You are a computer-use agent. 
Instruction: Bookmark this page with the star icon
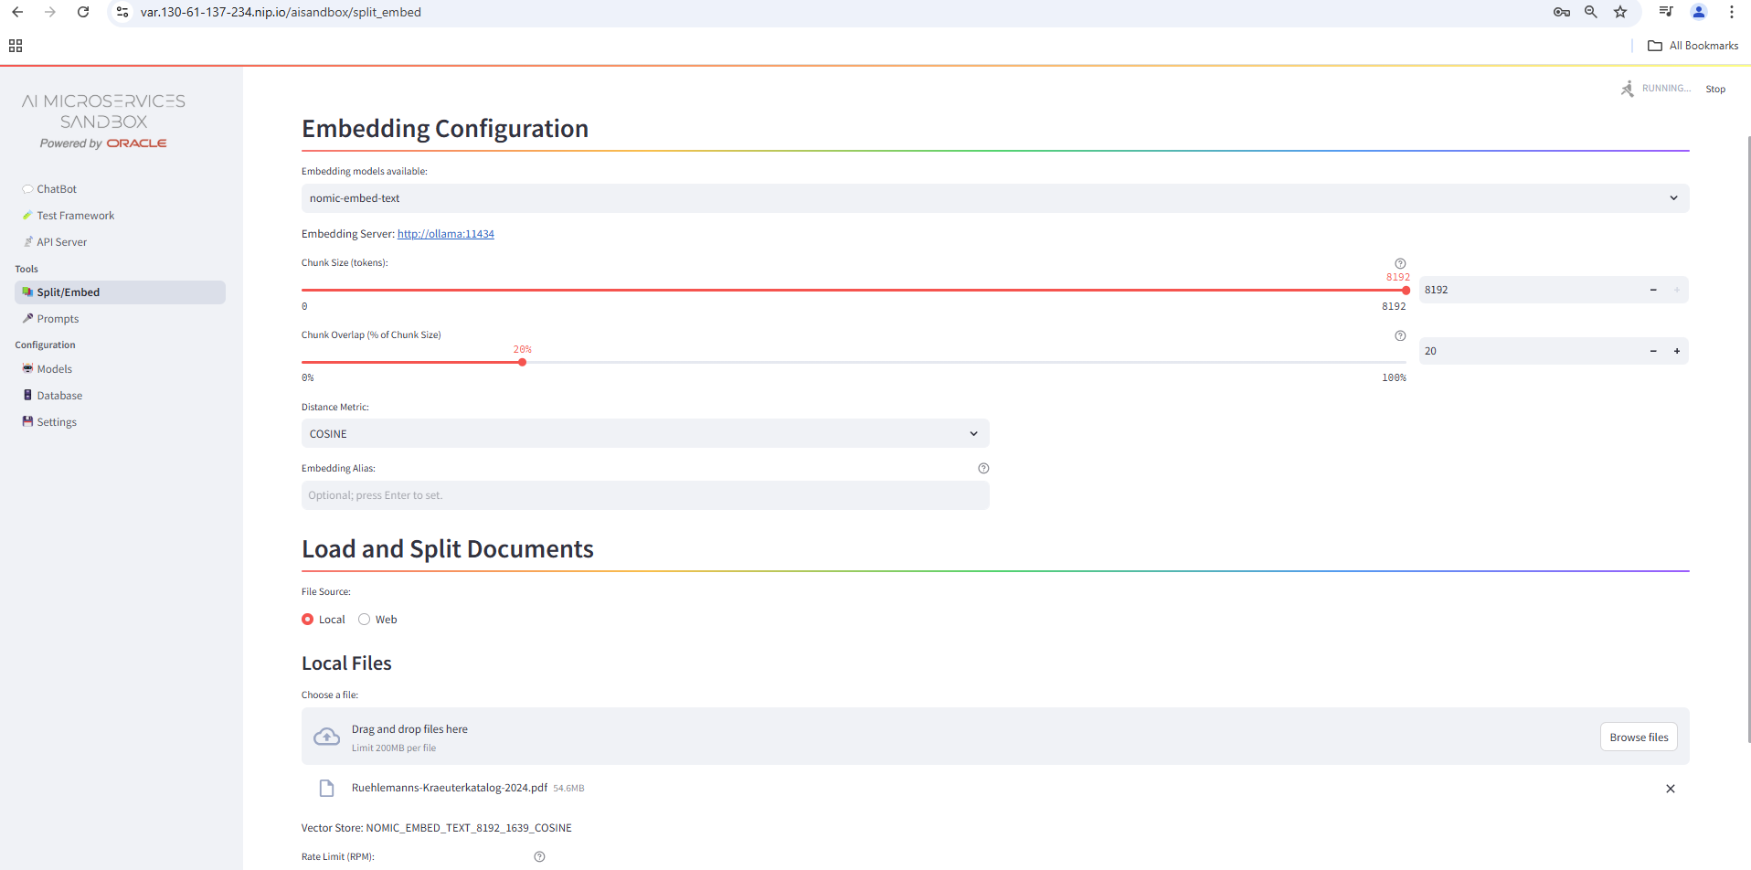click(1620, 12)
